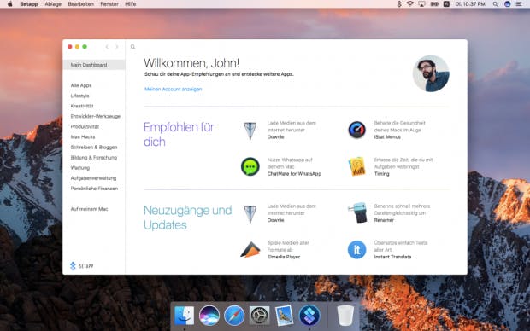Open Preview from the Dock
530x331 pixels.
[x=285, y=316]
